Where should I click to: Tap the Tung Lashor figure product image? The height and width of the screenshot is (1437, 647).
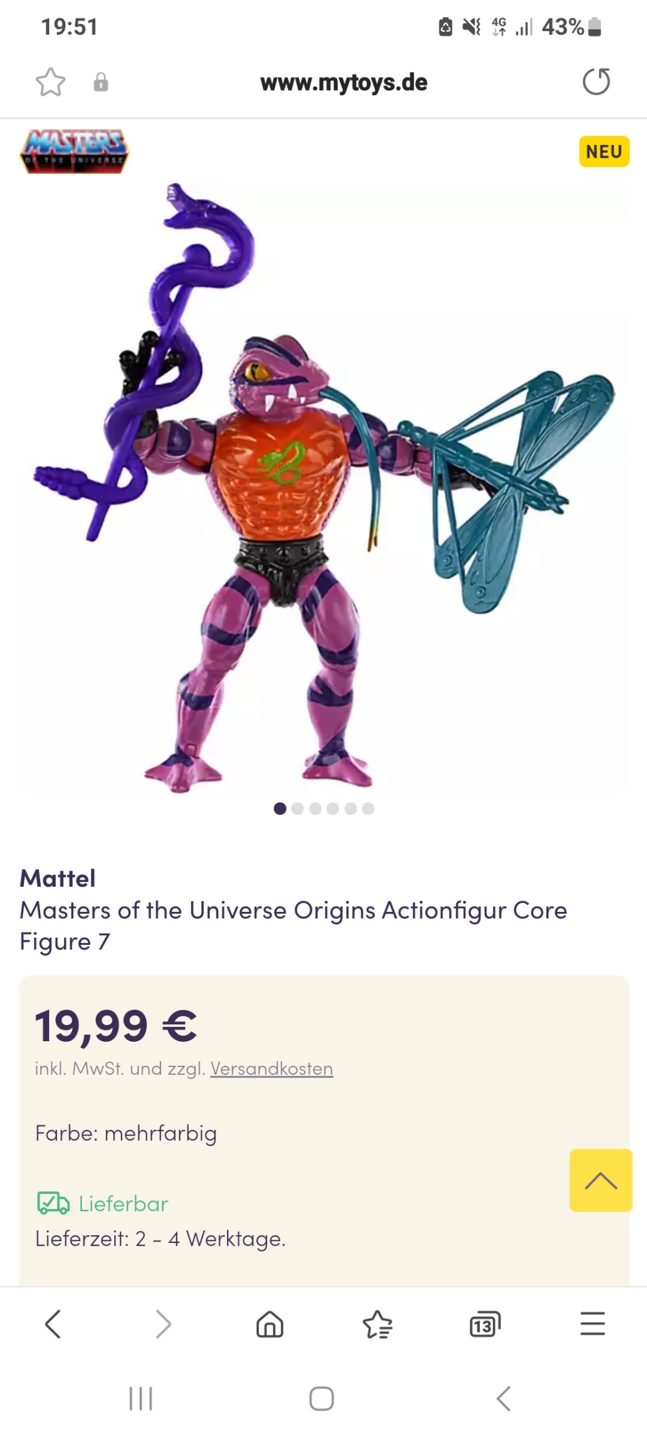[x=323, y=488]
